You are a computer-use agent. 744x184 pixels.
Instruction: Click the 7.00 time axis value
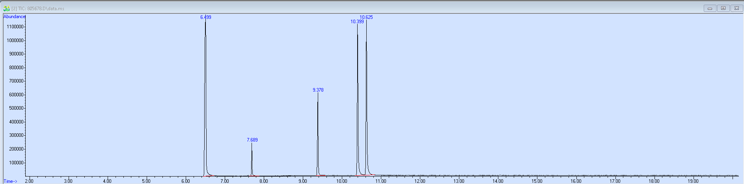pyautogui.click(x=225, y=181)
